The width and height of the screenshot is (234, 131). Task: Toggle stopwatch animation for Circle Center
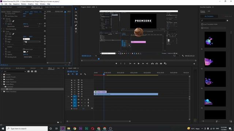[6, 36]
